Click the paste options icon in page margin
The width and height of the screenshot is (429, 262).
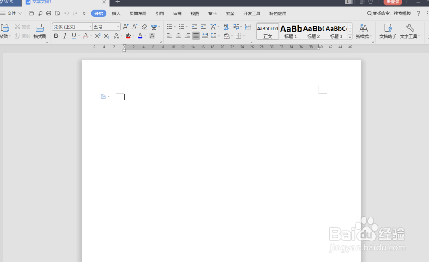[103, 97]
